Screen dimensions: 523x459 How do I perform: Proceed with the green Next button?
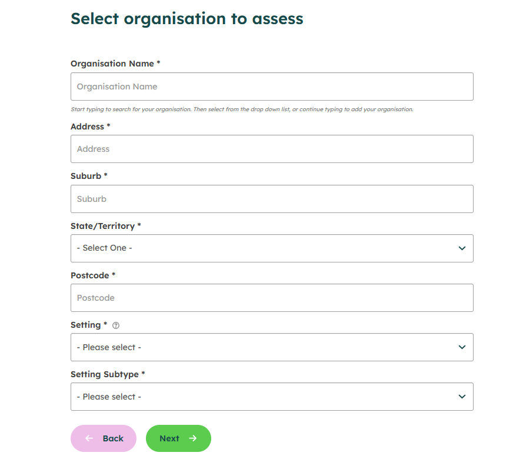tap(178, 438)
